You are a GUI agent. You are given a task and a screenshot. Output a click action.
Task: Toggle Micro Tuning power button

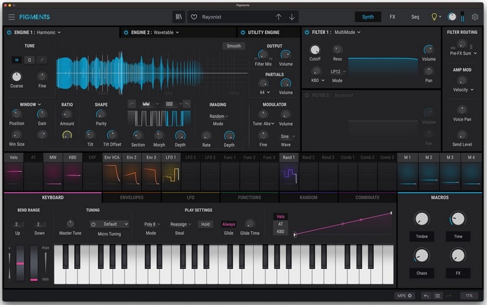pyautogui.click(x=93, y=224)
